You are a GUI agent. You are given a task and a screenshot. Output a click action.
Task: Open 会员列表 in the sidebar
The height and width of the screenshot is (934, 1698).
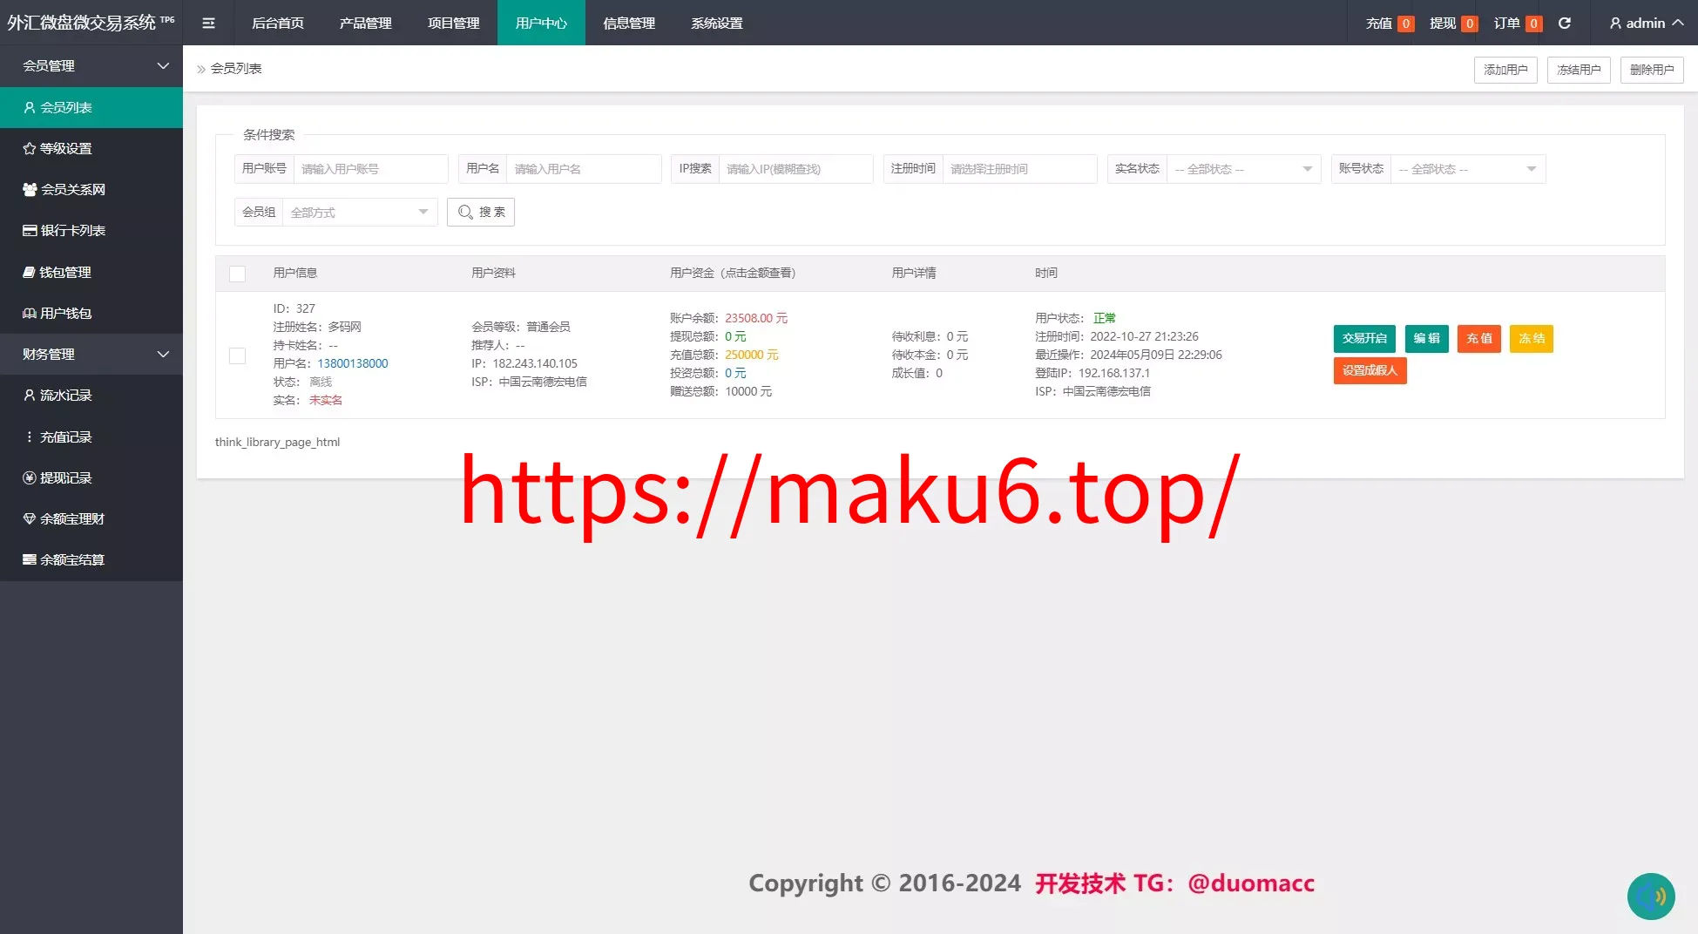tap(91, 107)
